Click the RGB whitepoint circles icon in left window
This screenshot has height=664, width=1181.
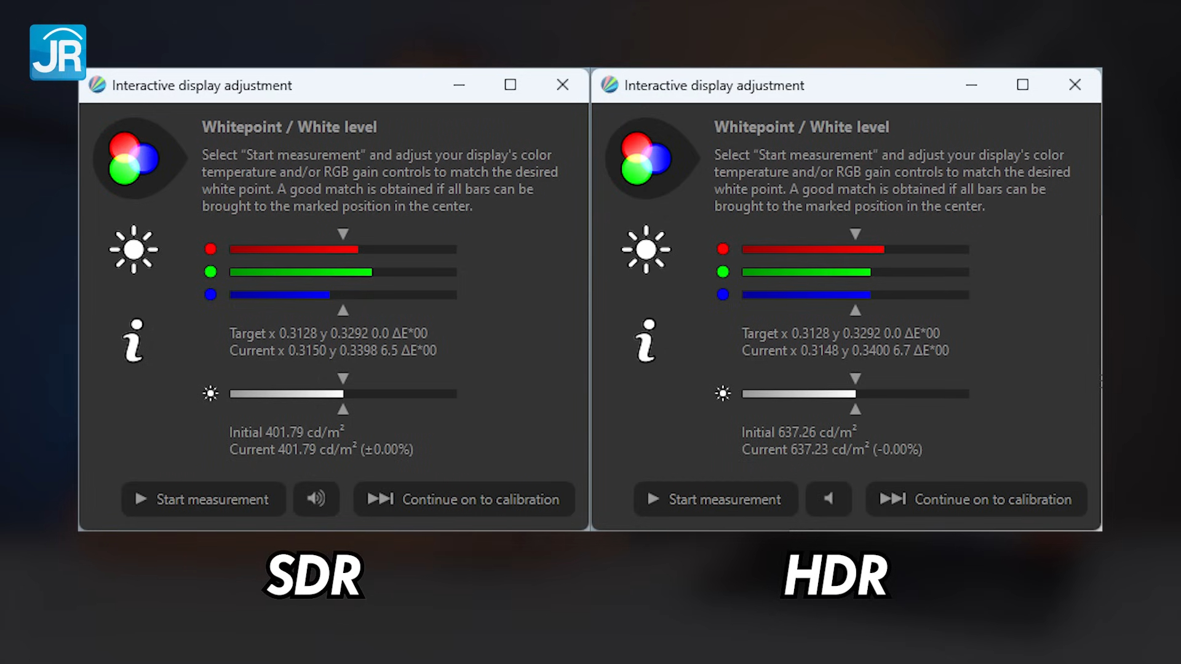[133, 159]
